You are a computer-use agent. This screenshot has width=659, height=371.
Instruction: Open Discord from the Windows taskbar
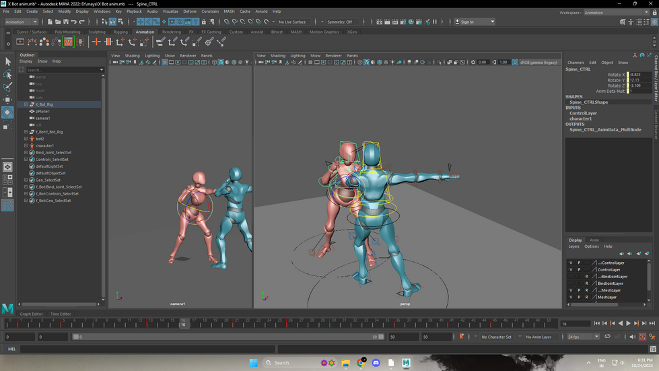pos(376,363)
